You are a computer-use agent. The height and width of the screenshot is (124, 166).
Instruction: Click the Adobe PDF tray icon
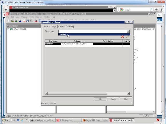[158, 120]
